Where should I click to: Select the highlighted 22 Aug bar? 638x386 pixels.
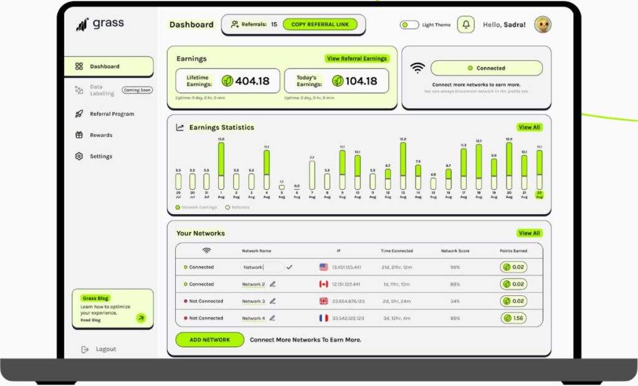(540, 170)
